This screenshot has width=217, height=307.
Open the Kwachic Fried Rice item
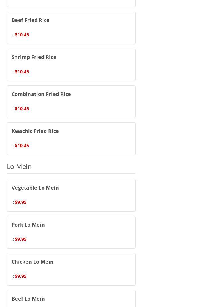point(35,131)
